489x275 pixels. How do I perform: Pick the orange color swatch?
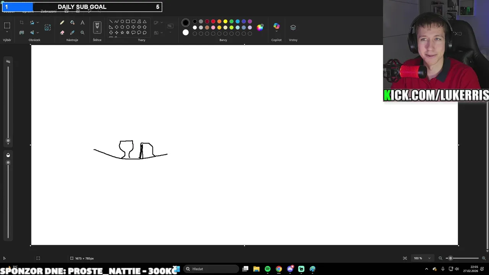click(219, 21)
